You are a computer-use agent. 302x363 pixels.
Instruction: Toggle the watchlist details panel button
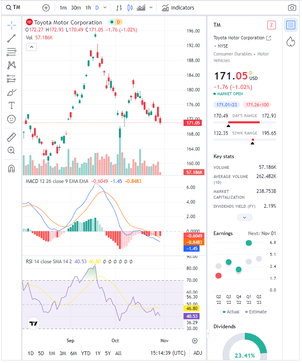point(290,25)
